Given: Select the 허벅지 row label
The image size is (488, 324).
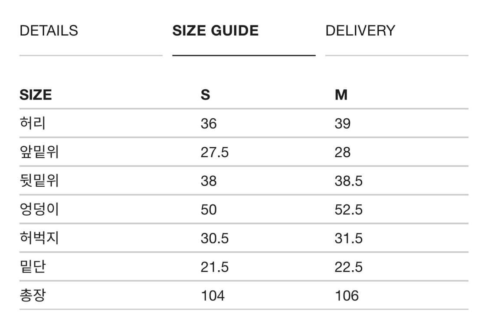Looking at the screenshot, I should coord(39,238).
